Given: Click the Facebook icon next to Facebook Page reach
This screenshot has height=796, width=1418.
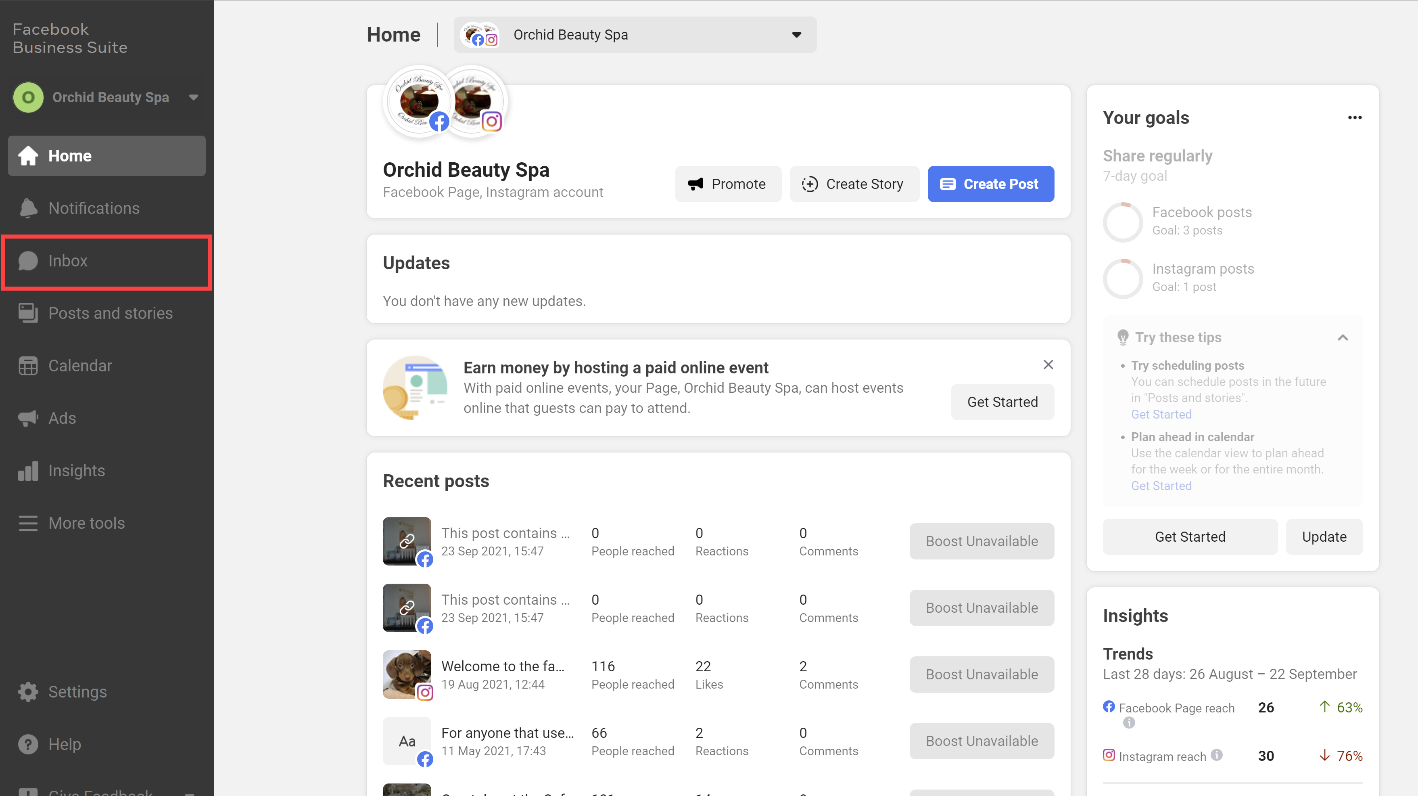Looking at the screenshot, I should click(1109, 707).
